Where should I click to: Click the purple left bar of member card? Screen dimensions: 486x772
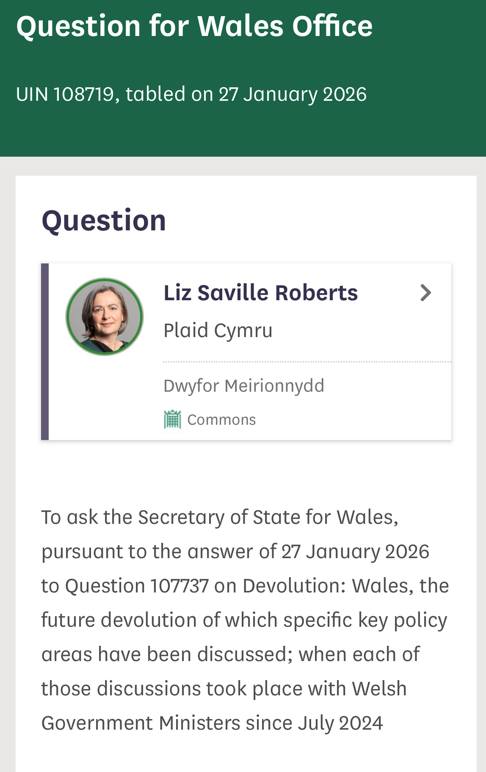pos(45,351)
